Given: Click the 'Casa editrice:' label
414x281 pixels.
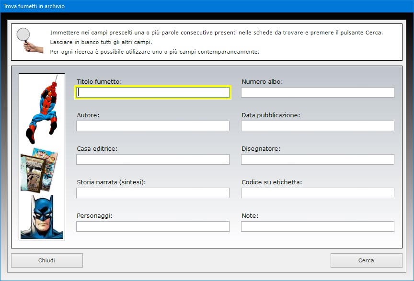Looking at the screenshot, I should click(97, 149).
